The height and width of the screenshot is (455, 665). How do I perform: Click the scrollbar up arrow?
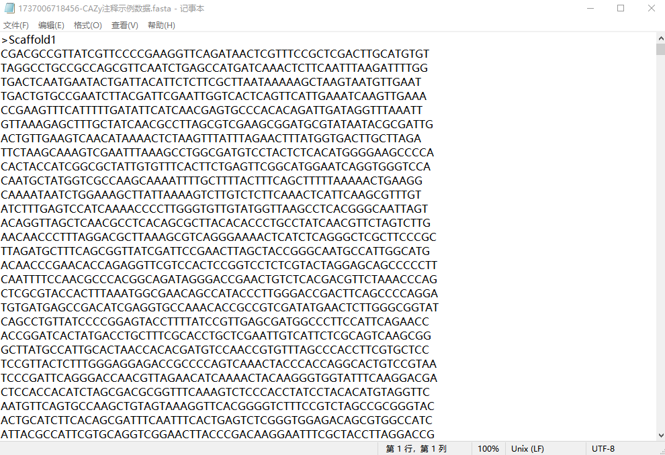click(660, 38)
